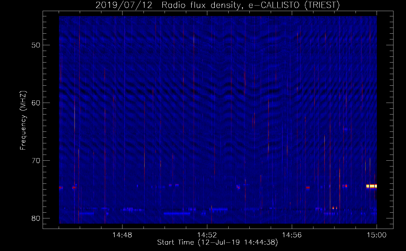The height and width of the screenshot is (251, 406).
Task: Click the 'Frequency (MHZ)' y-axis label
Action: [x=23, y=120]
